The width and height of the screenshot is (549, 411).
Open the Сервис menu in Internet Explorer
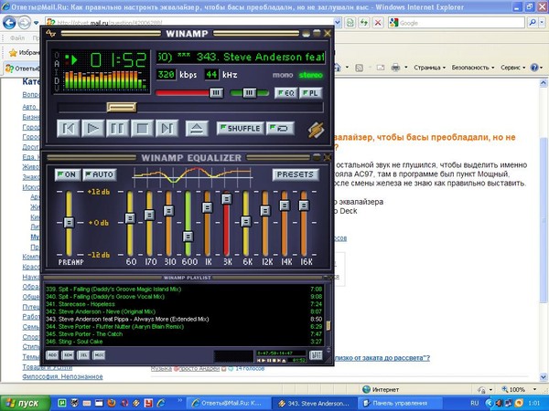click(513, 68)
